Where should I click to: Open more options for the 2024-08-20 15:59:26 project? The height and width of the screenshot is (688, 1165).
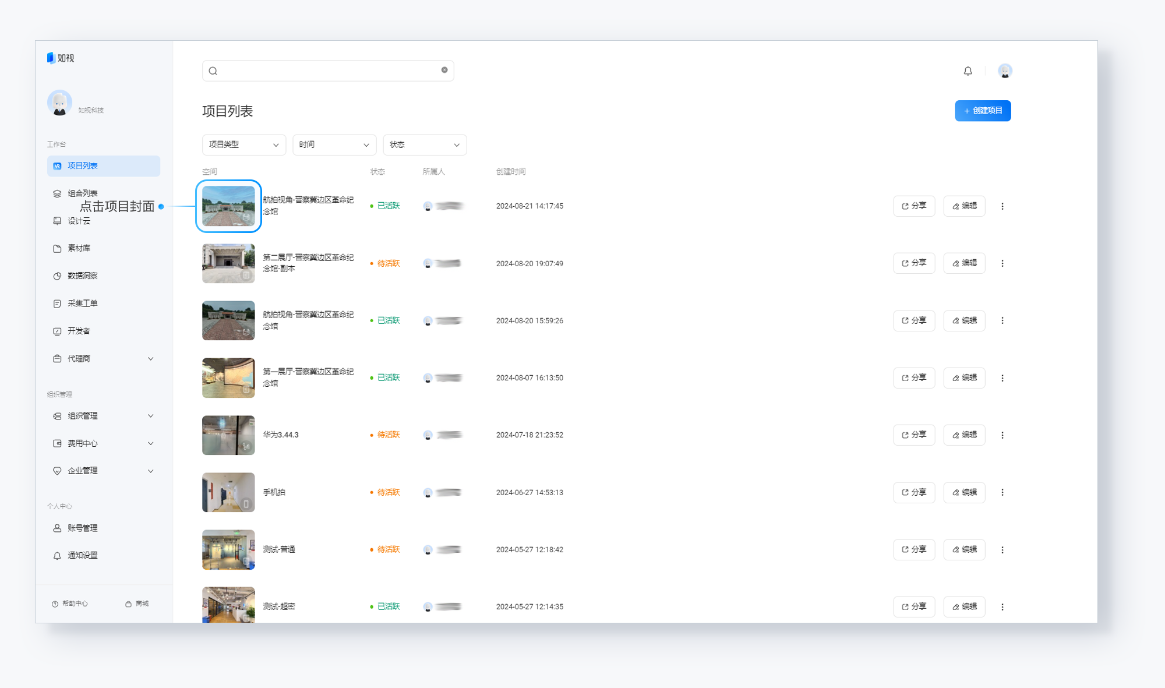(x=1002, y=320)
